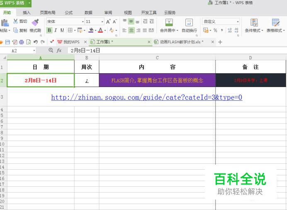
Task: Align text right
Action: click(x=139, y=30)
